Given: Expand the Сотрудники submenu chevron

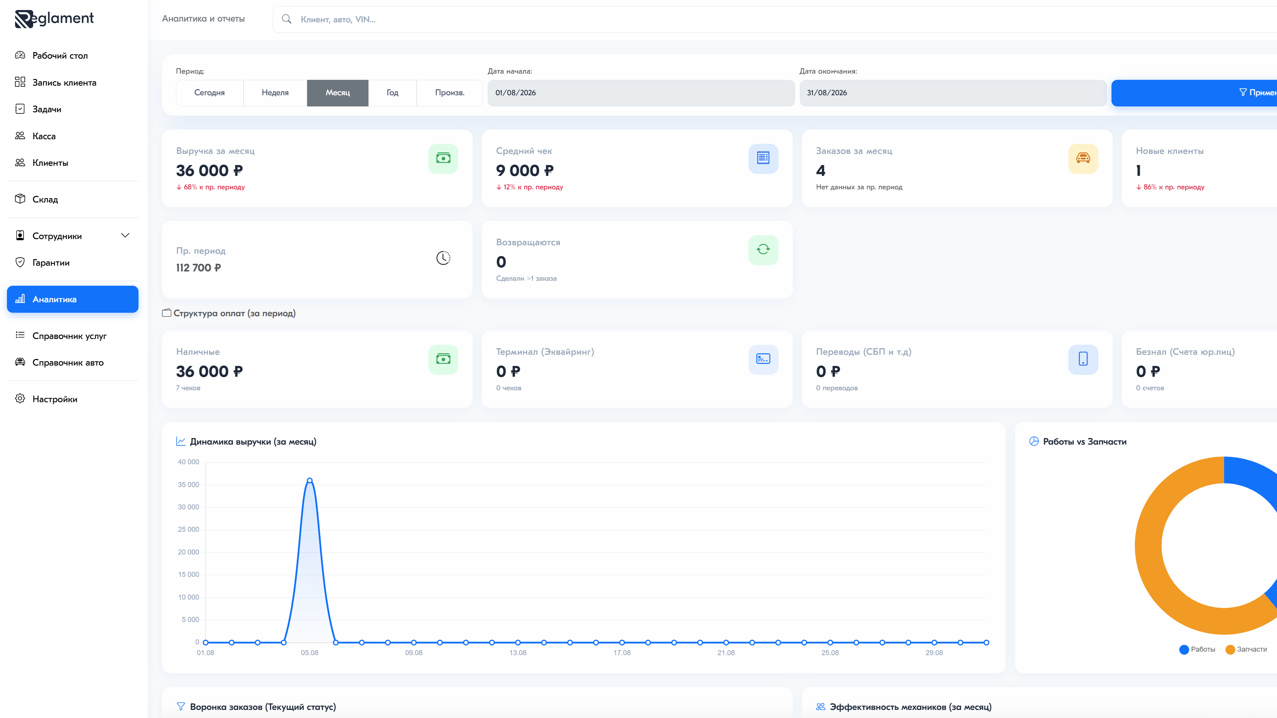Looking at the screenshot, I should (x=125, y=235).
